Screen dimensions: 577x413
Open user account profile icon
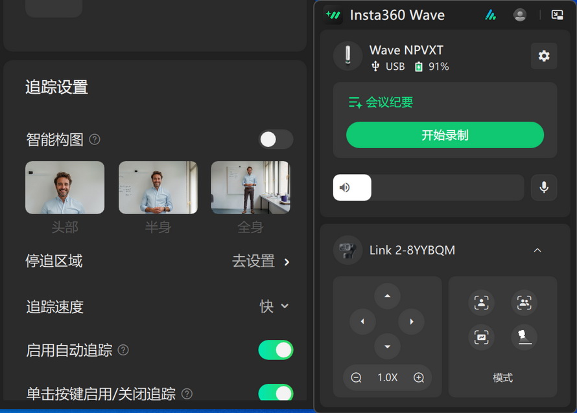(x=519, y=15)
